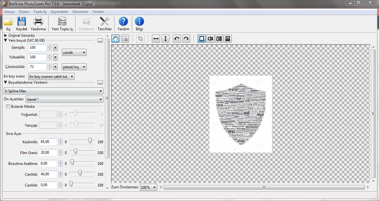
Task: Enable the Bulanık Maske checkbox
Action: coord(8,107)
